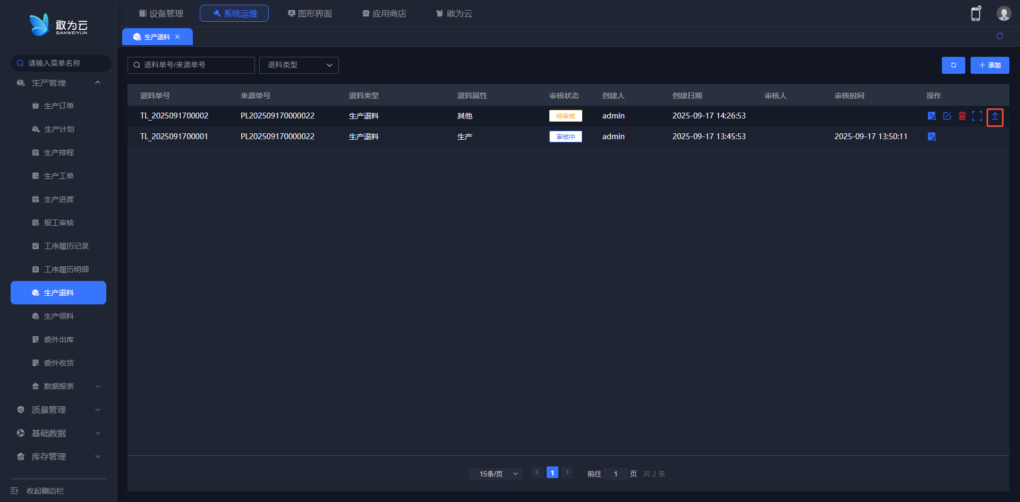Delete row TL_2025091700002 with the trash icon
Screen dimensions: 1020x502
point(962,116)
